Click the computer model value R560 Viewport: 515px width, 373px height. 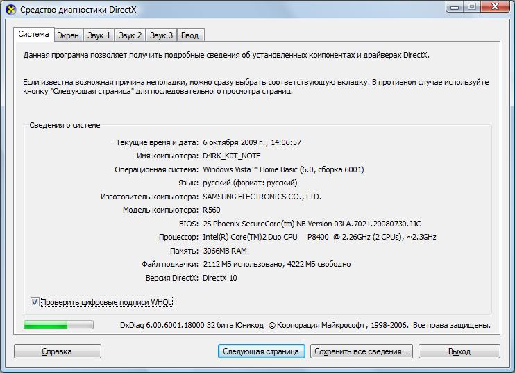212,210
